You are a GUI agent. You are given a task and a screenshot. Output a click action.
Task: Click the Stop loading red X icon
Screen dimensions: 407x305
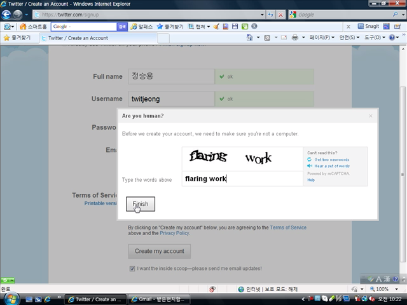click(x=280, y=15)
